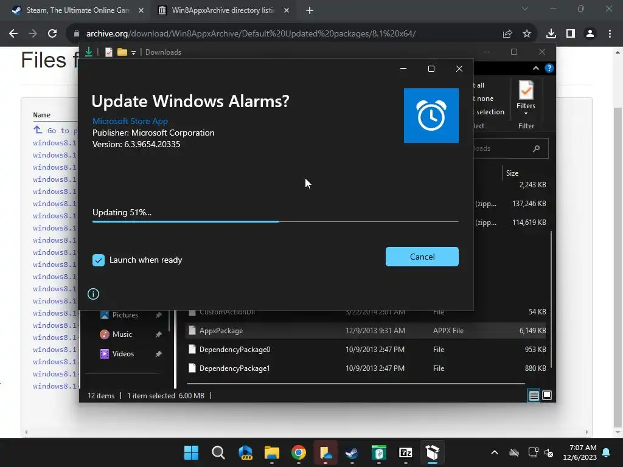The image size is (623, 467).
Task: Open File Explorer from taskbar
Action: pos(272,452)
